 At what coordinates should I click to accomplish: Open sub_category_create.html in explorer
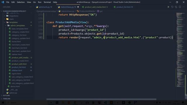(22, 77)
